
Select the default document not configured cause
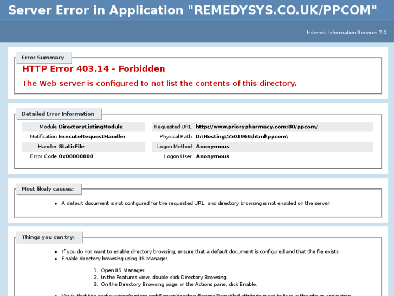coord(196,203)
